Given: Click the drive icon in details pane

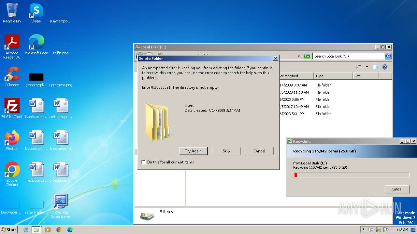Looking at the screenshot, I should [147, 216].
